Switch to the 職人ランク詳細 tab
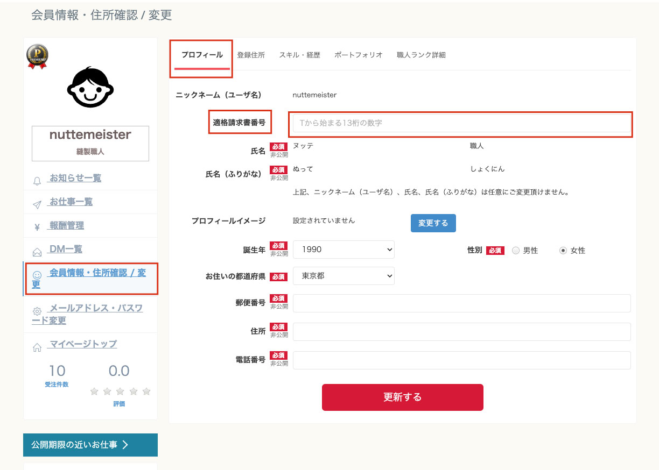This screenshot has width=659, height=470. tap(421, 55)
